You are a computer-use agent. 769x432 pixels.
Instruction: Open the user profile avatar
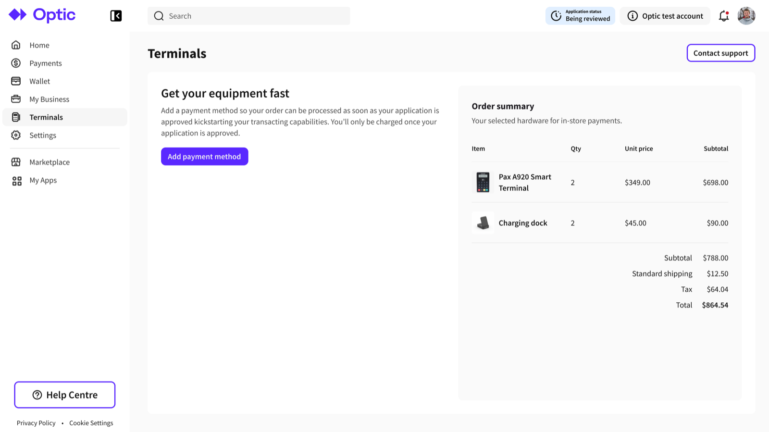click(746, 16)
